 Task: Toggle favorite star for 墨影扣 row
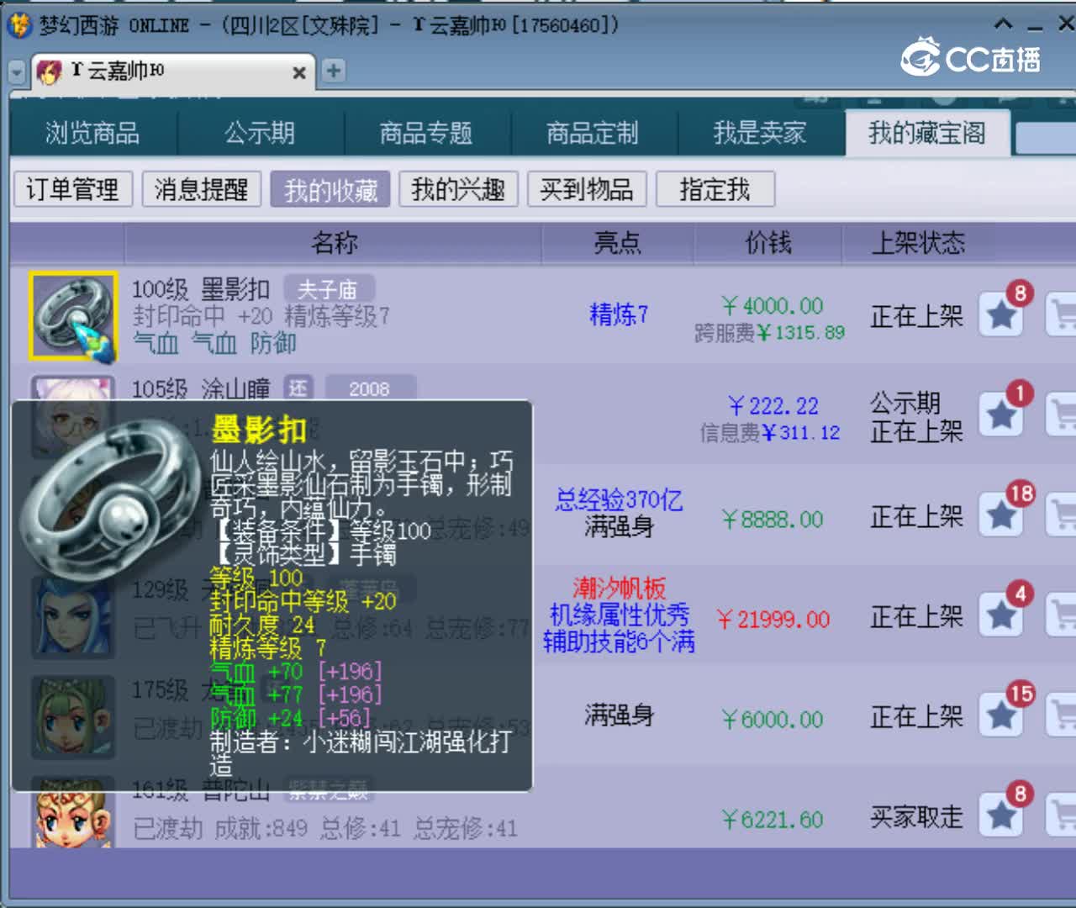1001,316
